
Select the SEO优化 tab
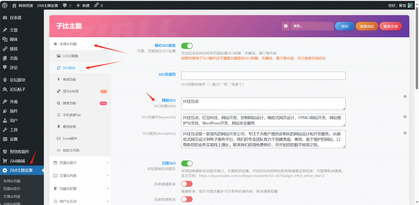click(80, 68)
